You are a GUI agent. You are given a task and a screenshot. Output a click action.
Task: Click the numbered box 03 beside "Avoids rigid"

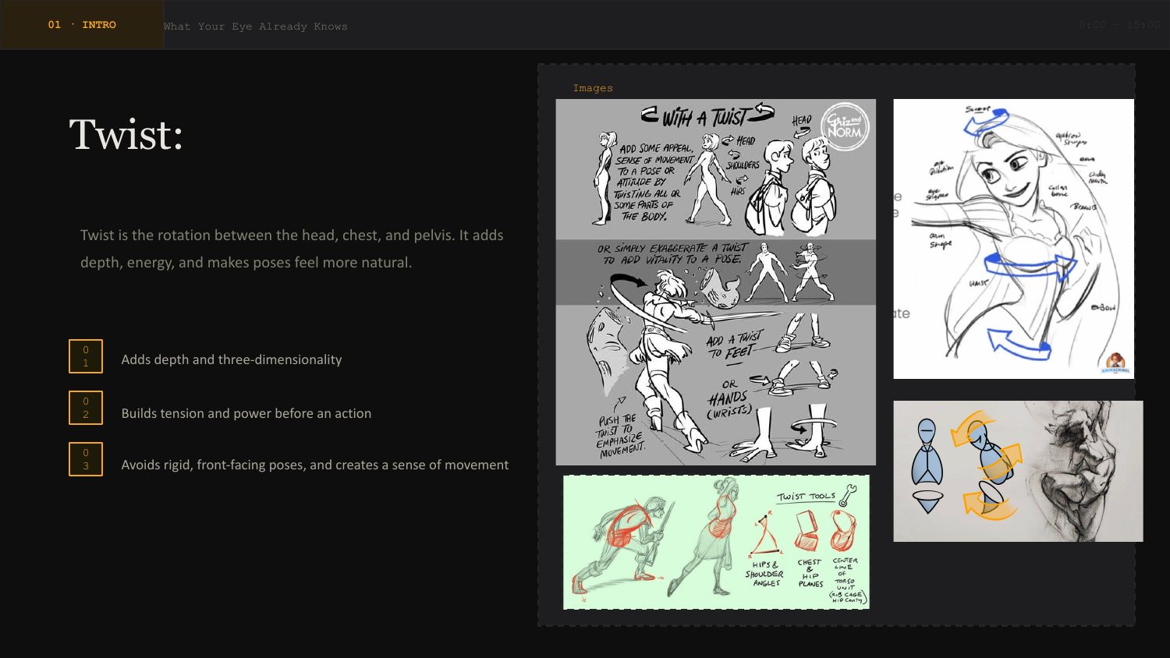coord(86,459)
